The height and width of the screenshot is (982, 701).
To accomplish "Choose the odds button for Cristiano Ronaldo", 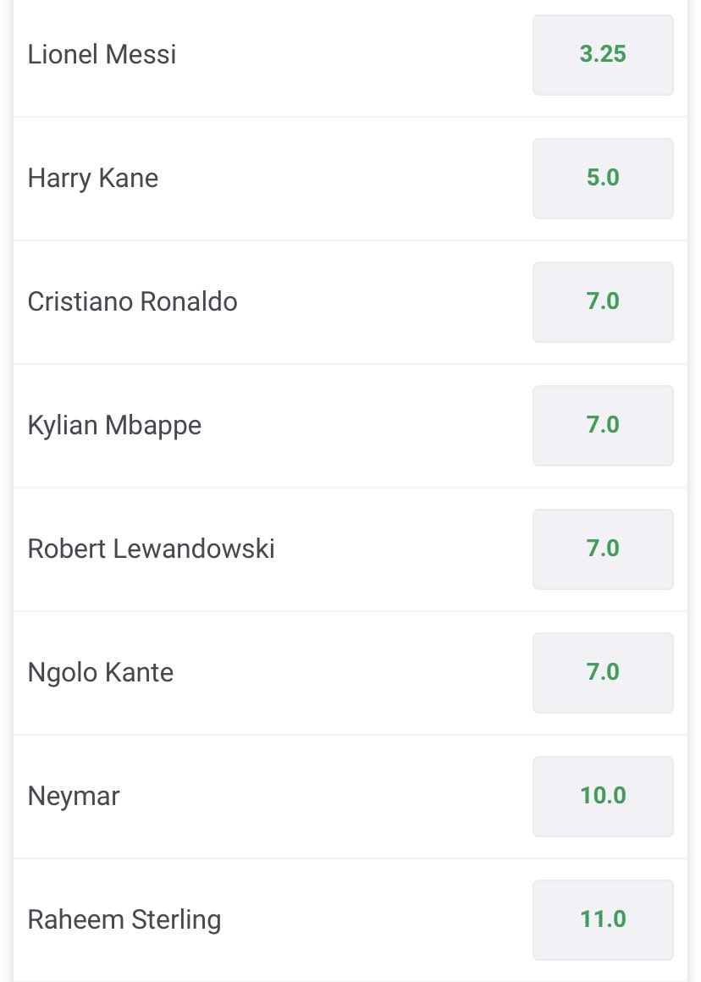I will coord(603,302).
